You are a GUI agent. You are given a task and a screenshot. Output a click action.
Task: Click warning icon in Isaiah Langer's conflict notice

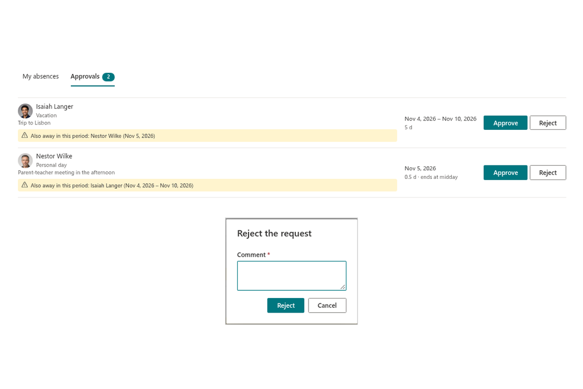tap(25, 136)
